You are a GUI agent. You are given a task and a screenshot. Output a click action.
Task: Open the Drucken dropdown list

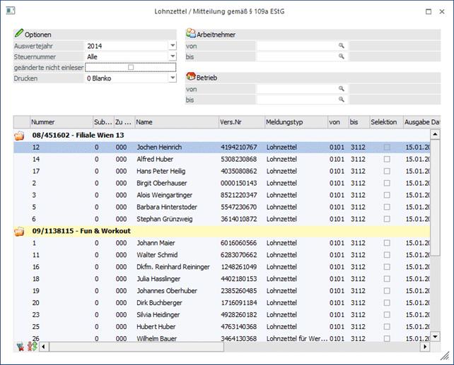point(173,78)
